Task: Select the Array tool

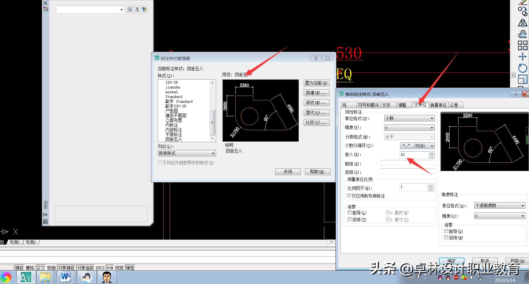Action: click(x=522, y=45)
